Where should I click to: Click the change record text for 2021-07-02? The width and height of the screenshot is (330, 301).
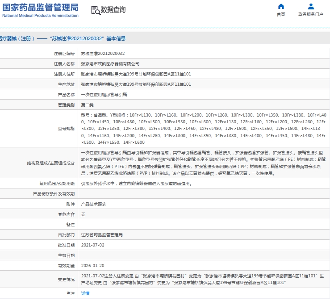point(202,279)
